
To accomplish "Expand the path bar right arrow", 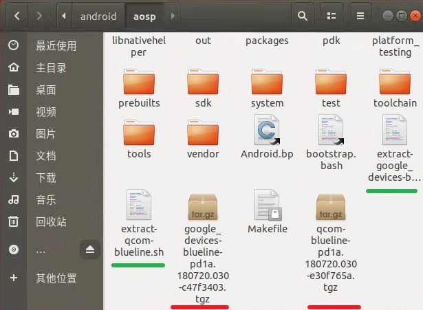I will tap(172, 14).
